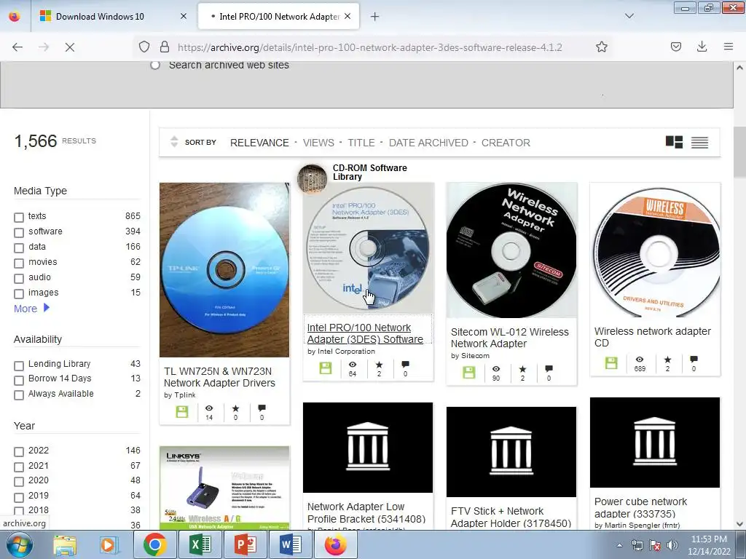Switch to list view icon
Screen dimensions: 746x559
point(699,142)
